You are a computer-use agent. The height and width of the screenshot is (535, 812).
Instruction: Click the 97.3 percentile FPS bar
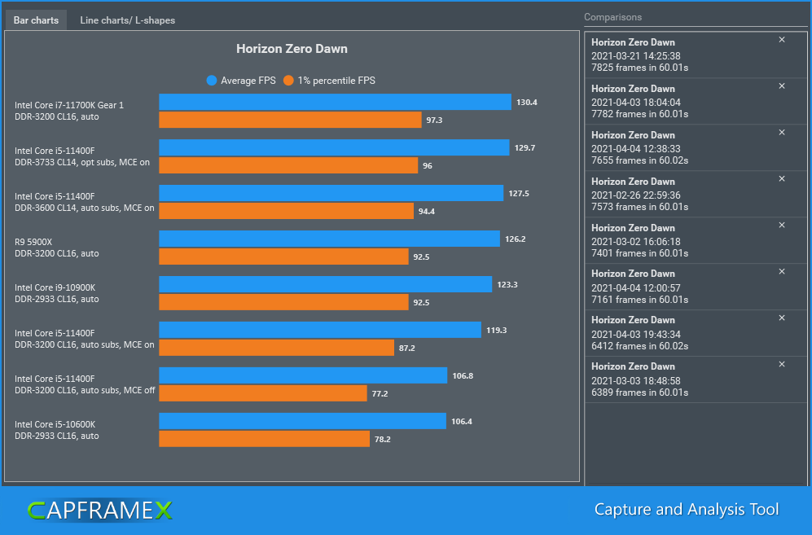pos(290,120)
